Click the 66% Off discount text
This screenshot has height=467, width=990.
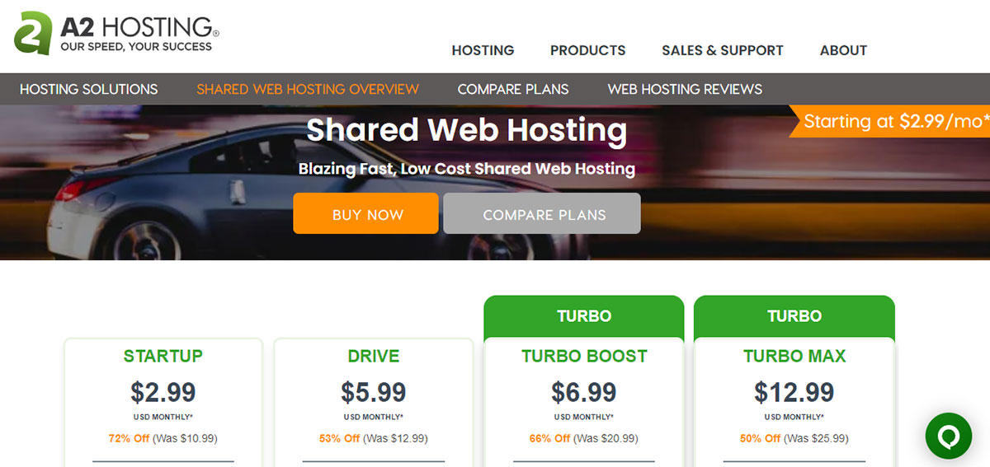click(x=549, y=438)
